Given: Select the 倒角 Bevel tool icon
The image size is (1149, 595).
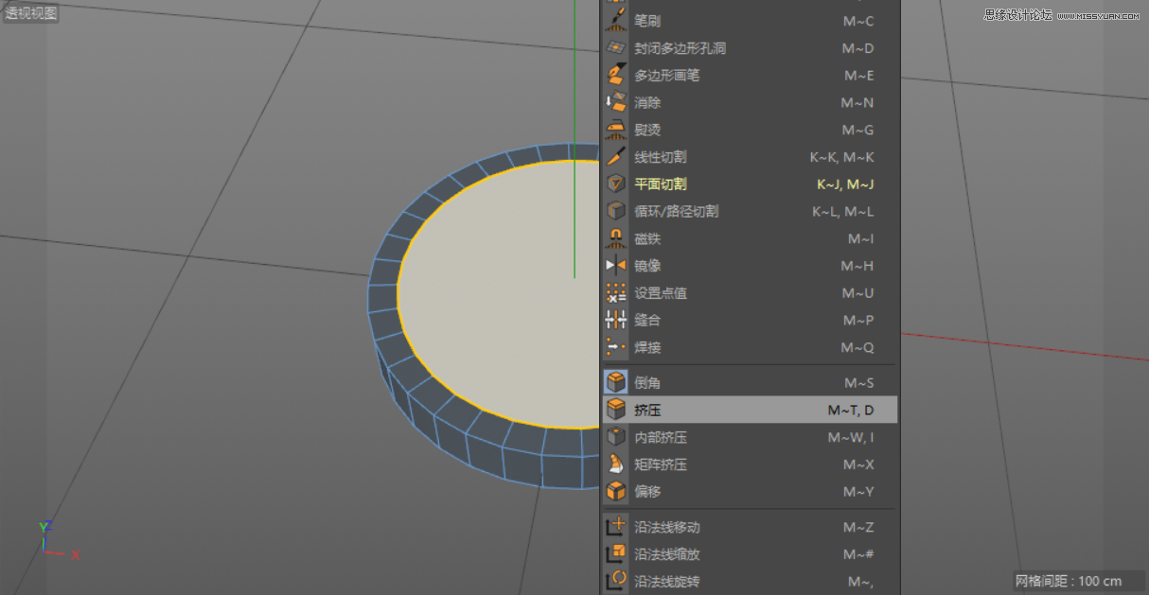Looking at the screenshot, I should [x=616, y=382].
